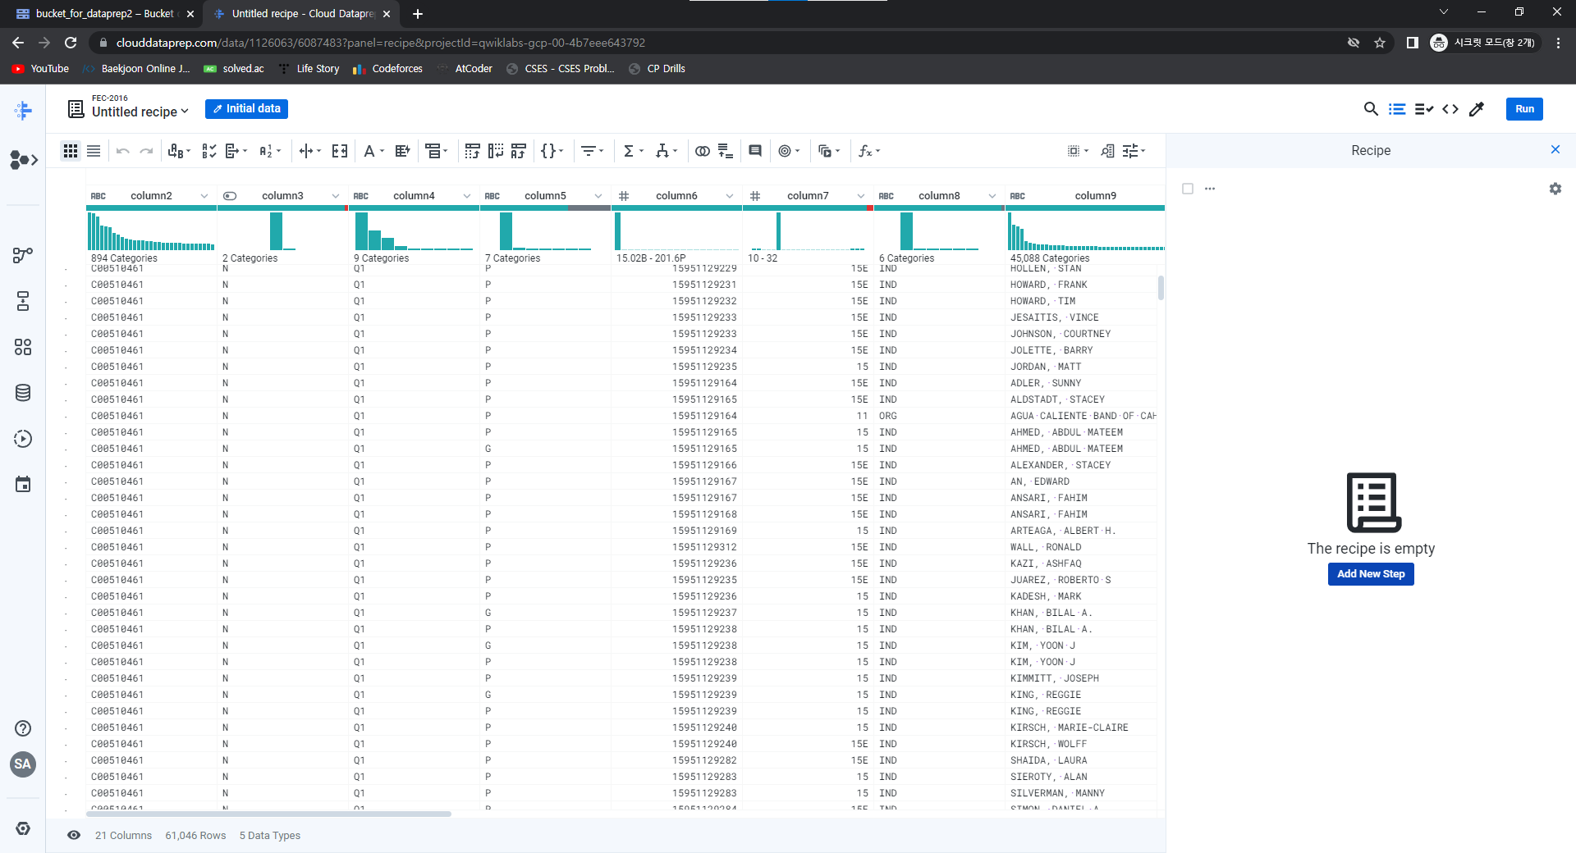Open the AtCoder bookmark

pos(465,69)
